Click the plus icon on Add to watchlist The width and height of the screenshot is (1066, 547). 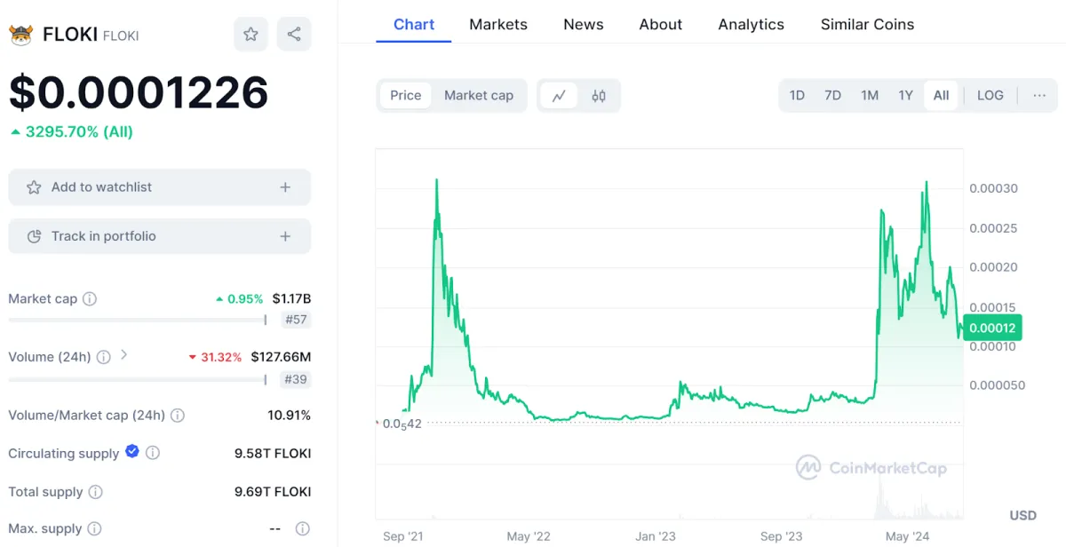285,187
